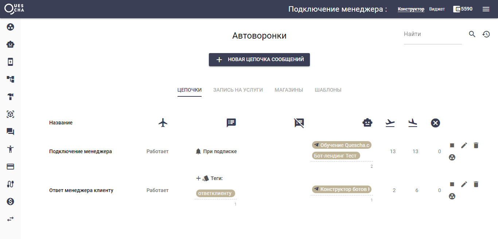Open the mobile app icon in sidebar
This screenshot has height=239, width=498.
10,61
